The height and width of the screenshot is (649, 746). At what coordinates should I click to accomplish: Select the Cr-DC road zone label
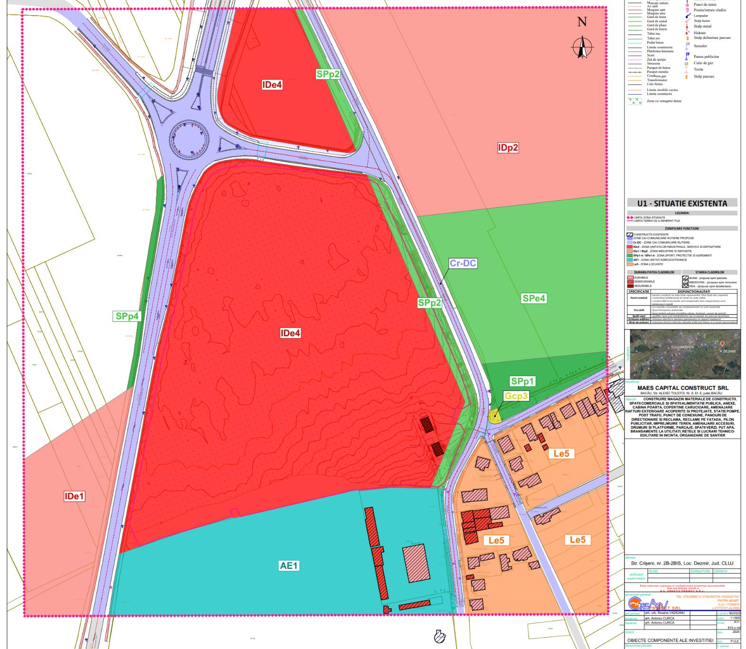tap(463, 263)
